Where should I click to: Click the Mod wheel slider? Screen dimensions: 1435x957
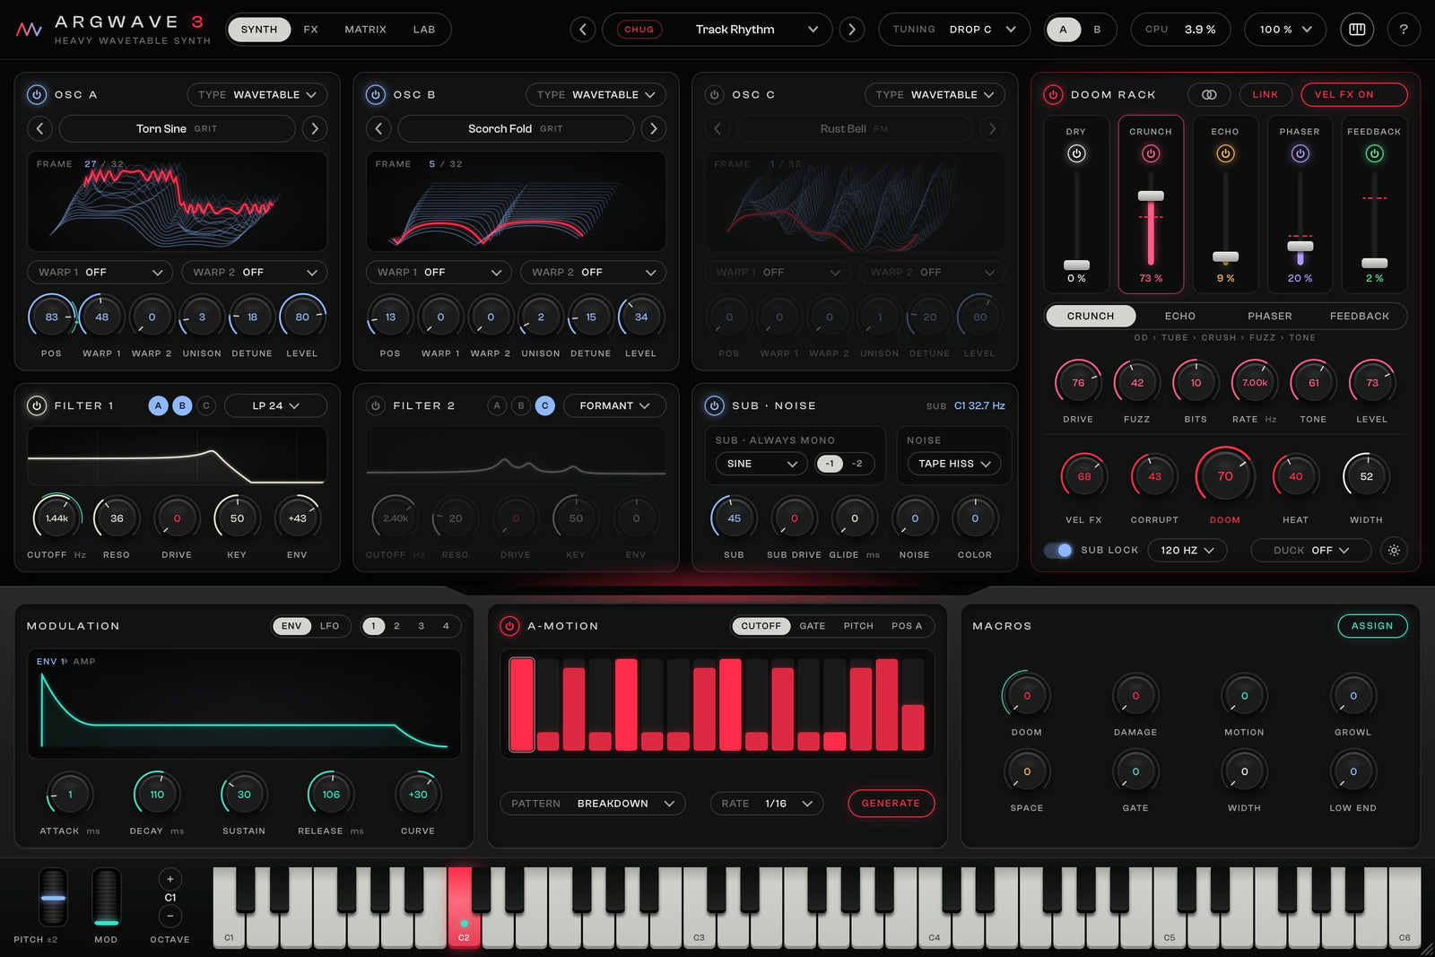pos(106,897)
